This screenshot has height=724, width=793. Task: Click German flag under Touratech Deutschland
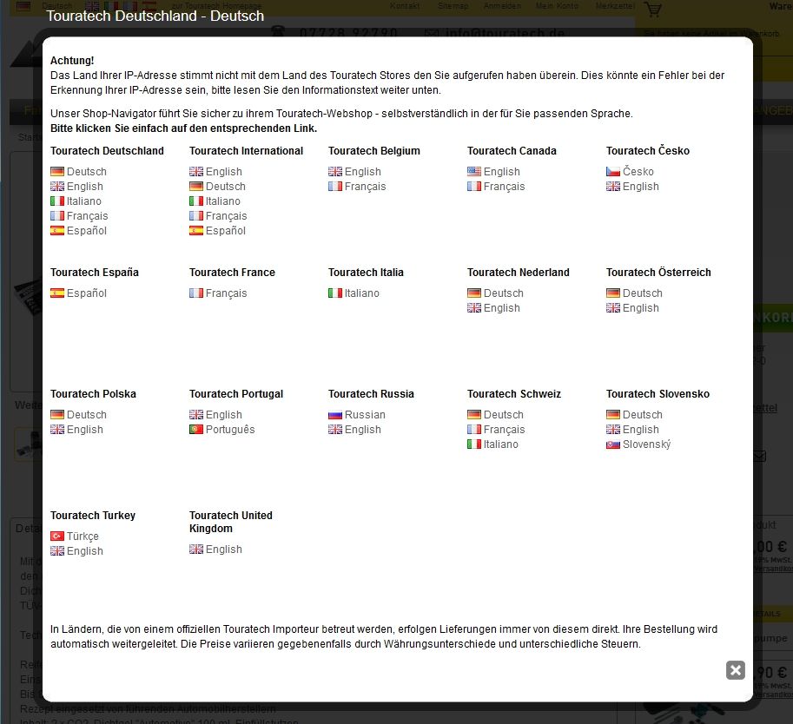(x=57, y=172)
